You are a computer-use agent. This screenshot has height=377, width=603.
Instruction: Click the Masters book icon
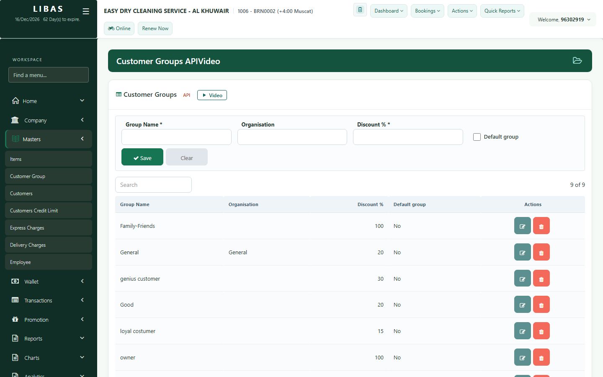(15, 139)
